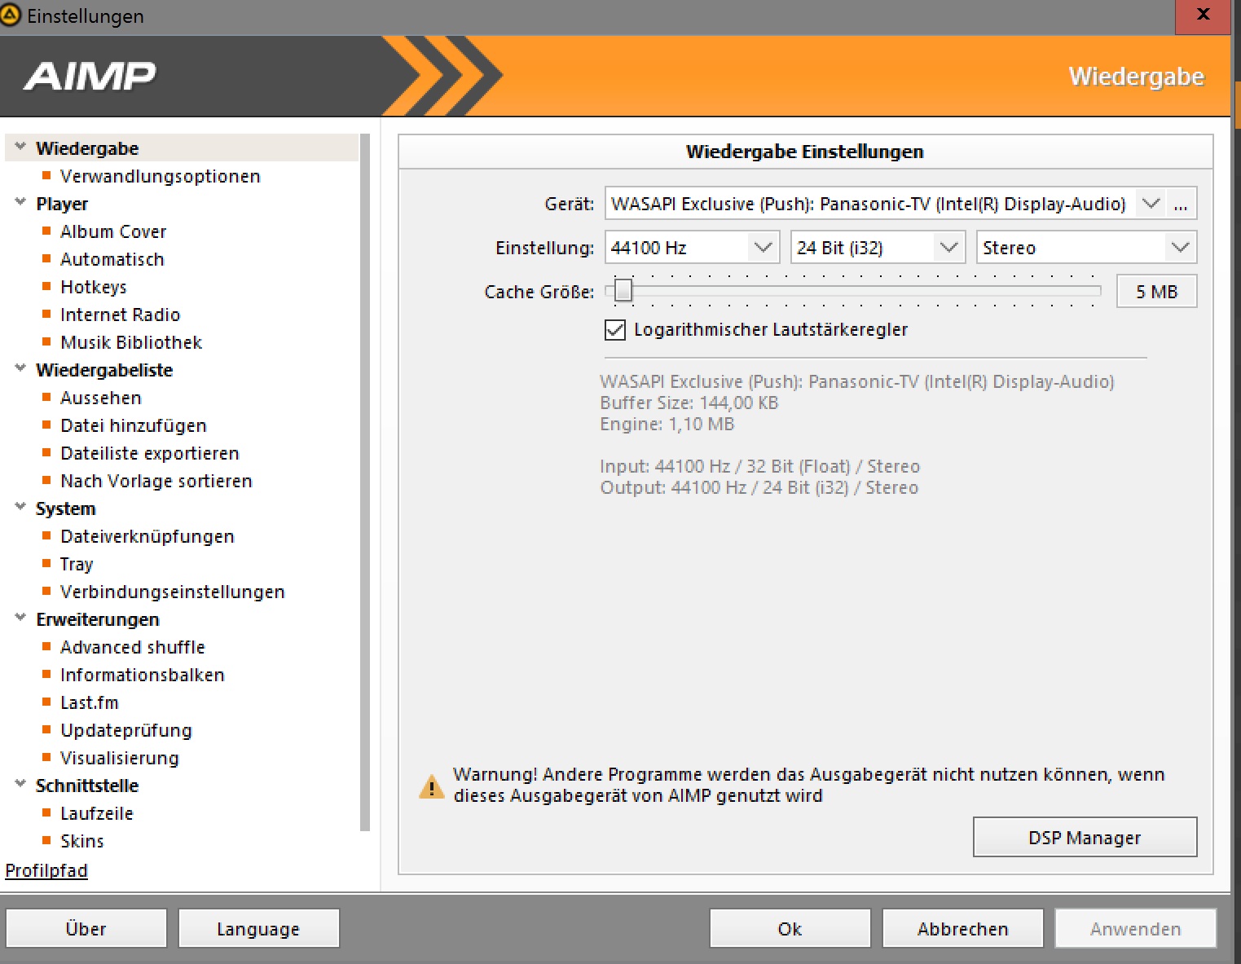Screen dimensions: 1241x964
Task: Click the Buffer Size: 144,00 KB text
Action: click(x=689, y=403)
